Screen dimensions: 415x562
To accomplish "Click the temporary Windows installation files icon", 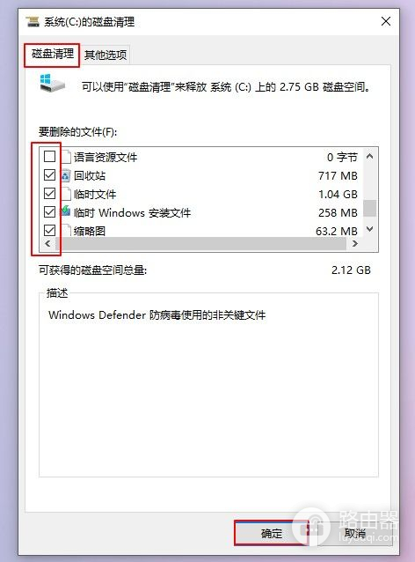I will click(66, 211).
